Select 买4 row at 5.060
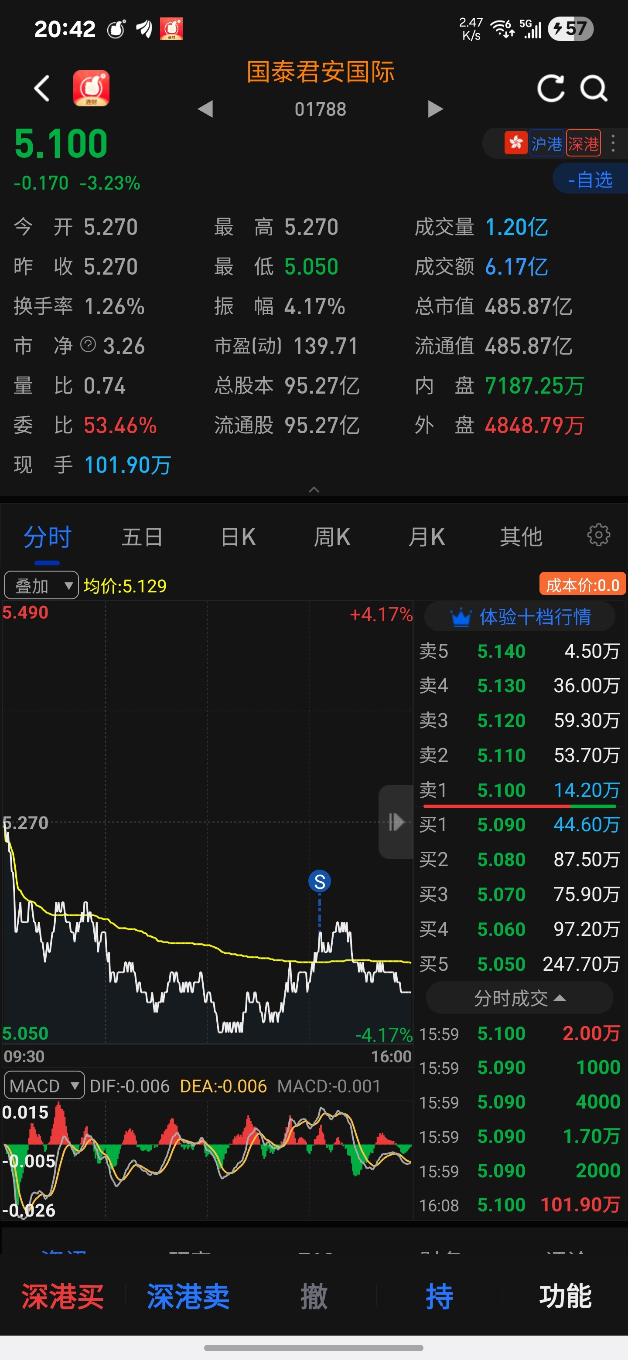The height and width of the screenshot is (1360, 628). 520,928
